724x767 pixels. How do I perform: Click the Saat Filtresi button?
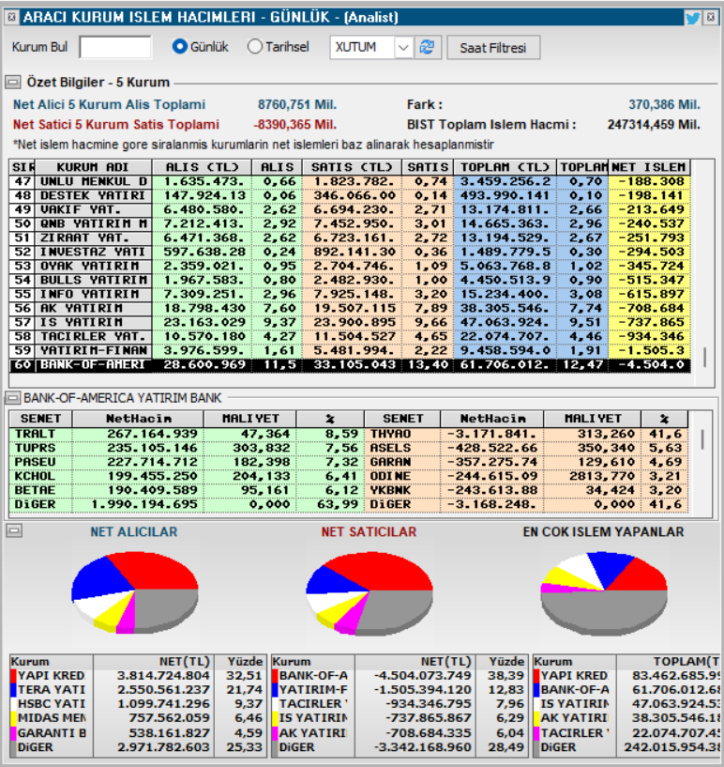(493, 48)
